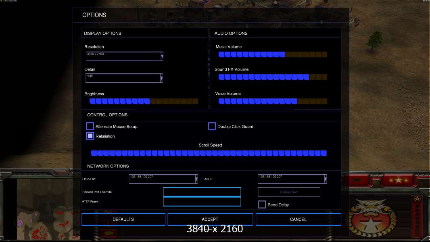
Task: Open the Detail dropdown arrow
Action: (x=161, y=78)
